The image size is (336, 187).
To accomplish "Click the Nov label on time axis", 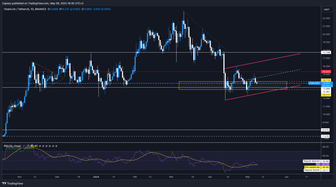I will 19,177.
